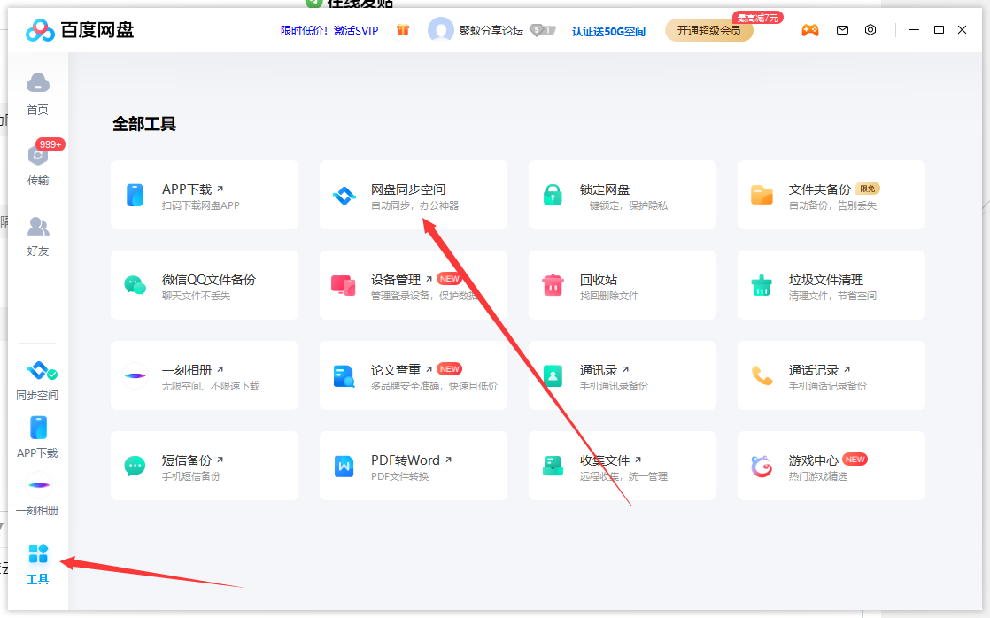Open the mail envelope icon
990x618 pixels.
[842, 30]
